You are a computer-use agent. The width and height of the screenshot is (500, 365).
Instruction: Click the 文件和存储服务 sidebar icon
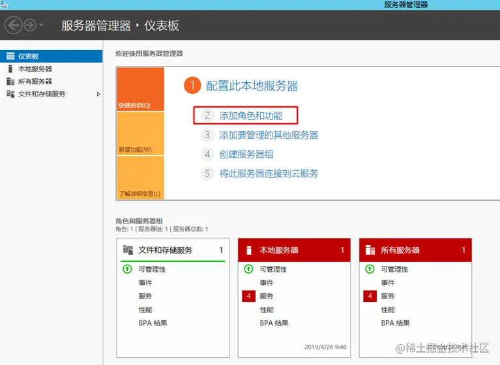pyautogui.click(x=10, y=94)
